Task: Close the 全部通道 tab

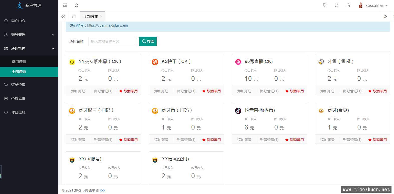Action: (101, 17)
